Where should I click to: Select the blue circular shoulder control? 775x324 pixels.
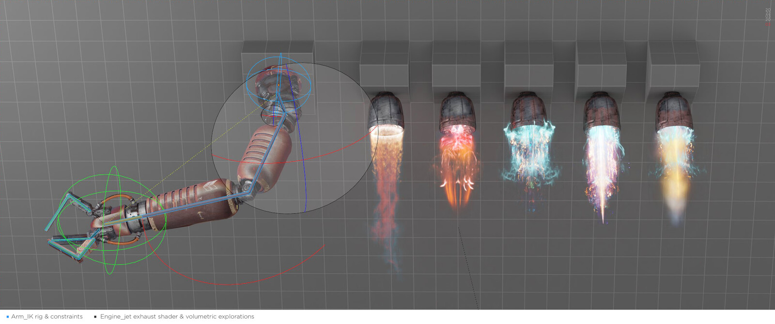[x=279, y=84]
